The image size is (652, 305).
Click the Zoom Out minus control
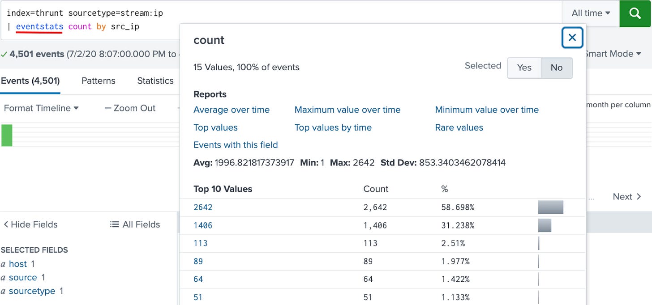click(x=108, y=108)
